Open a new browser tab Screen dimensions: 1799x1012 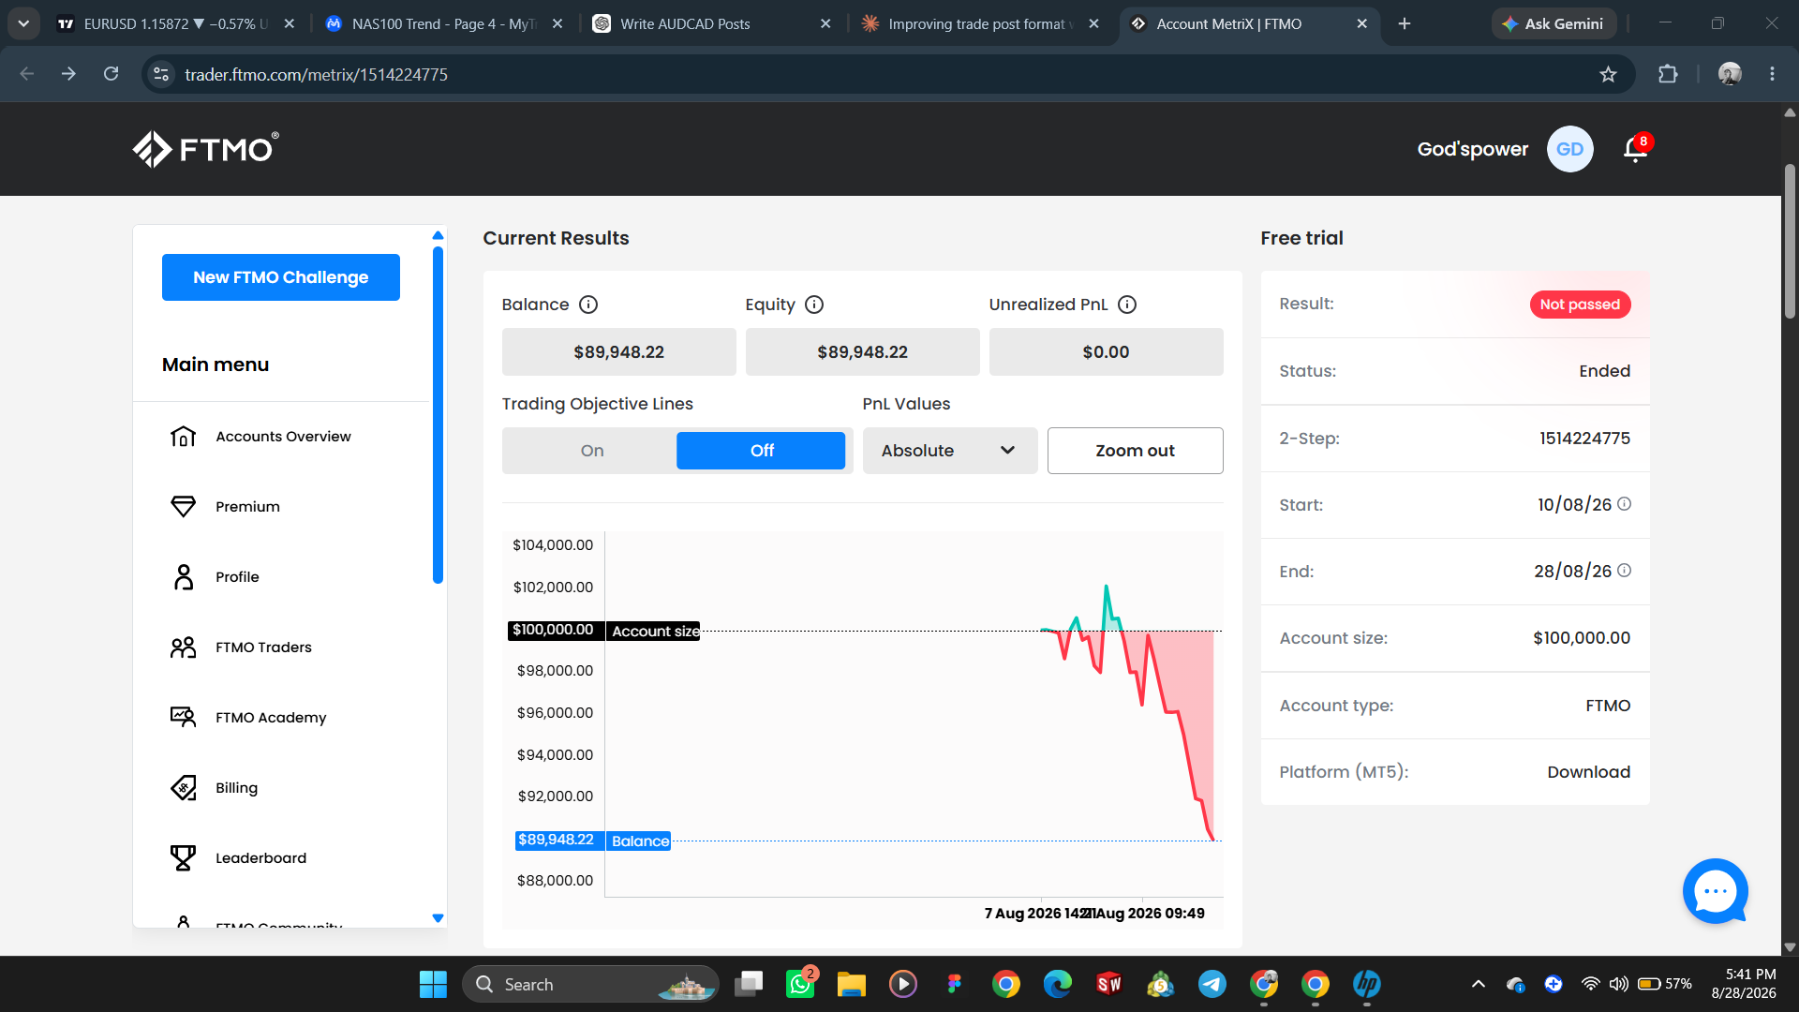(x=1404, y=23)
